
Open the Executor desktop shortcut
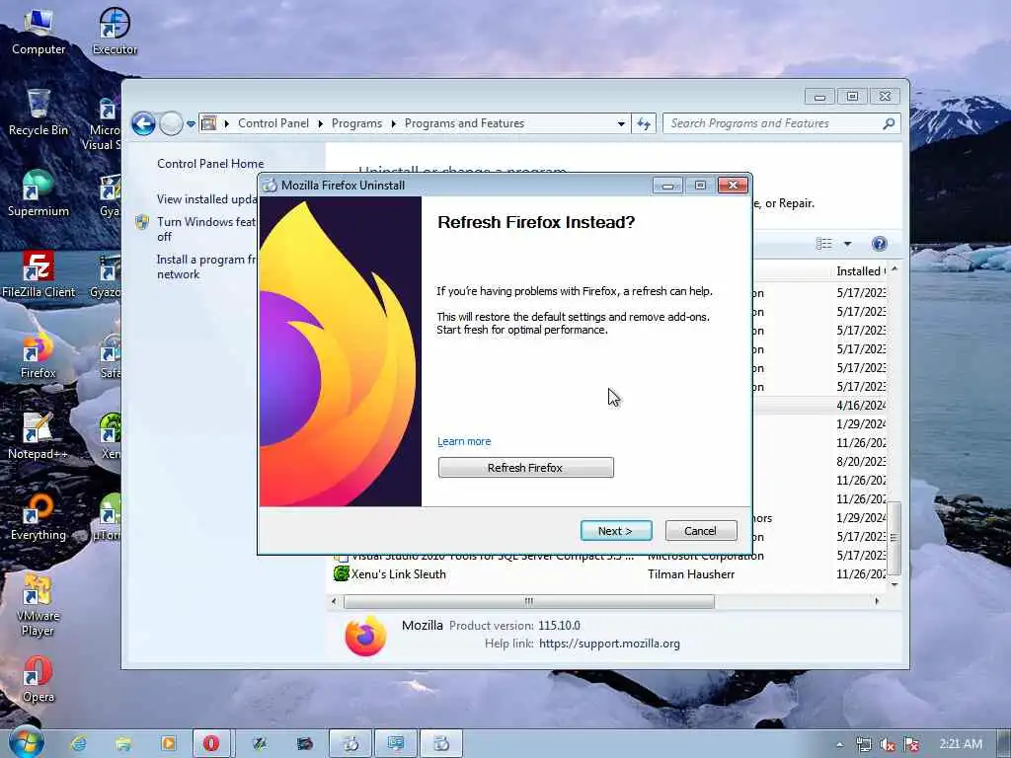pyautogui.click(x=115, y=31)
